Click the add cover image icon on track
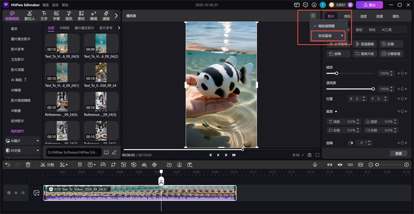414x214 pixels. click(36, 193)
